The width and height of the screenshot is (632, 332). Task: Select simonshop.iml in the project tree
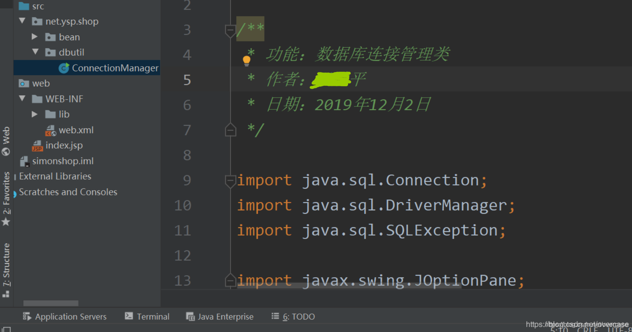pos(63,161)
